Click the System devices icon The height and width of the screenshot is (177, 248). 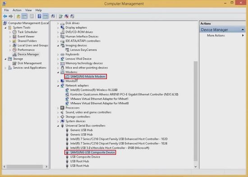click(63, 121)
